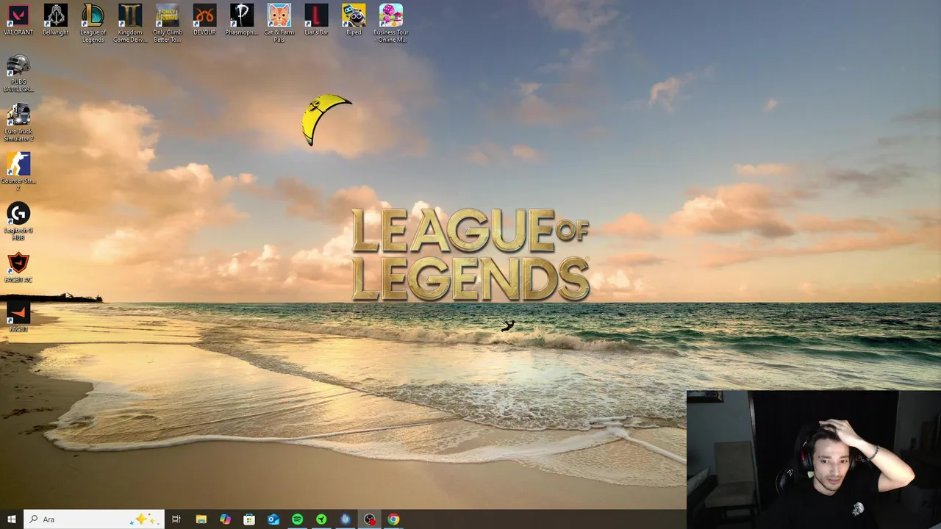This screenshot has height=529, width=941.
Task: Switch to Spotify in the taskbar
Action: click(x=297, y=519)
